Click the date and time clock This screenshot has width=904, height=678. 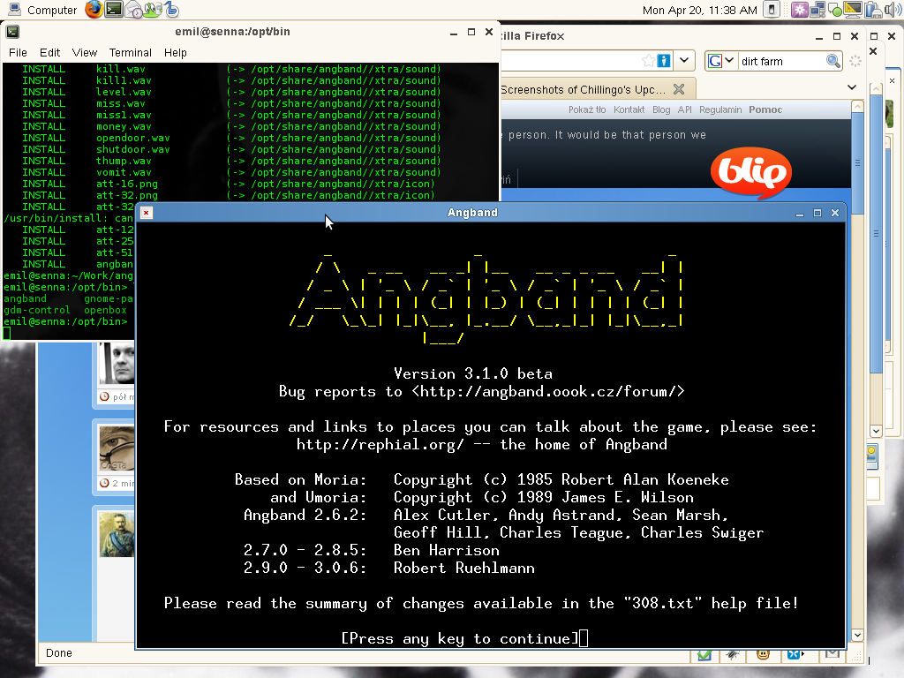700,10
